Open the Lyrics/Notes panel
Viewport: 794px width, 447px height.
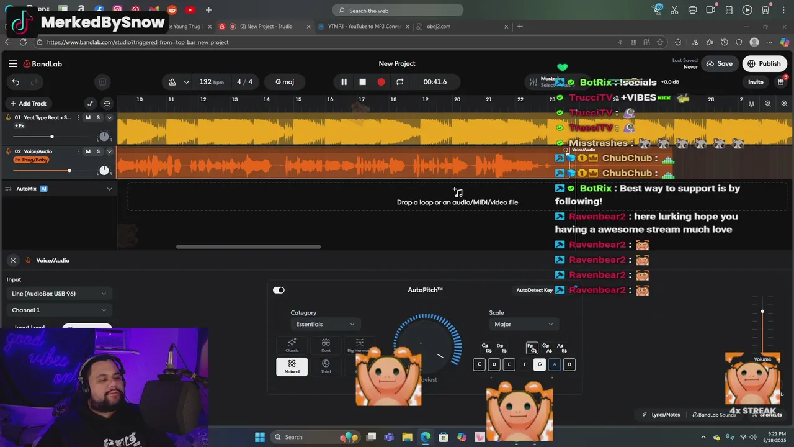pyautogui.click(x=661, y=415)
